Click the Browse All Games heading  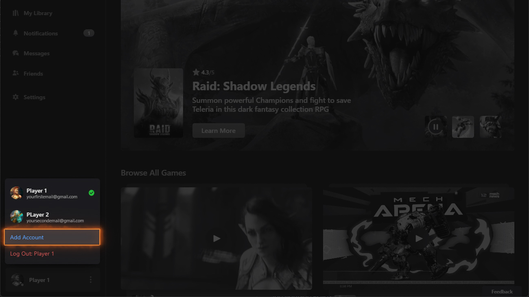pyautogui.click(x=153, y=173)
